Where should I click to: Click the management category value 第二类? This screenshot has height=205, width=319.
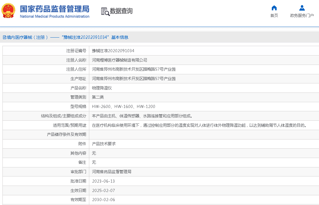[x=98, y=97]
